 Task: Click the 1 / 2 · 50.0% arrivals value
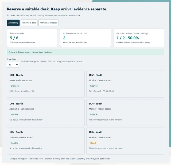128,38
